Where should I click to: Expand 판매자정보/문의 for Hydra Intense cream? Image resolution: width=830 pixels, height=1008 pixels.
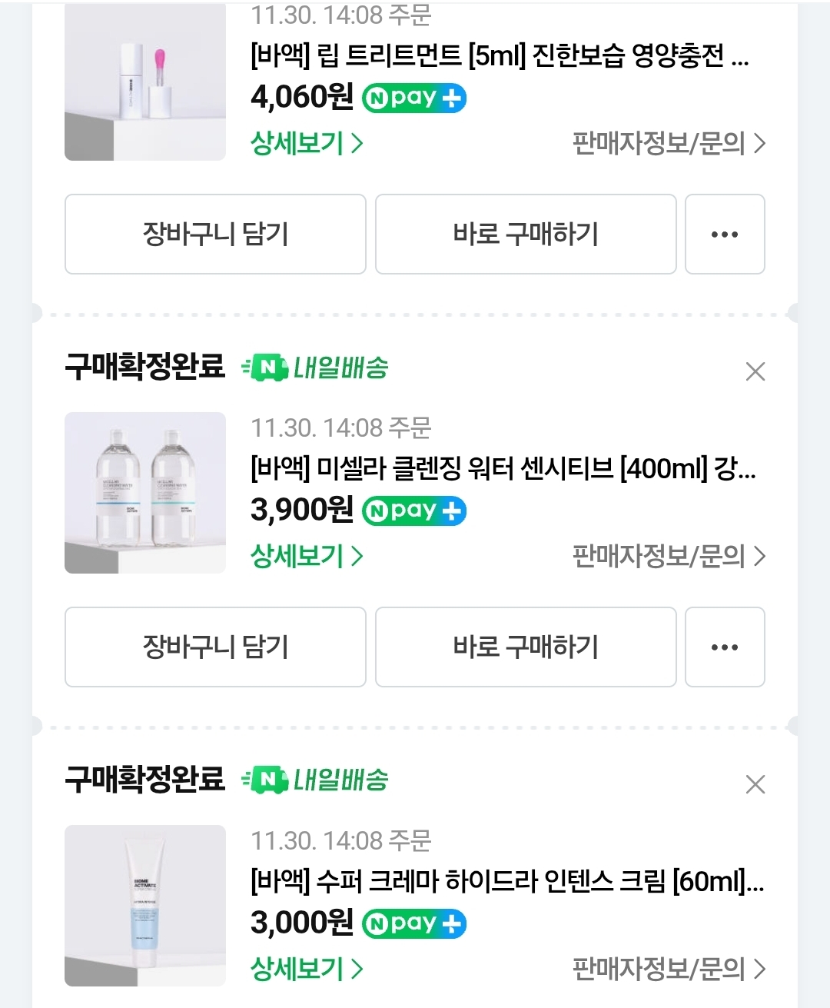[x=669, y=969]
